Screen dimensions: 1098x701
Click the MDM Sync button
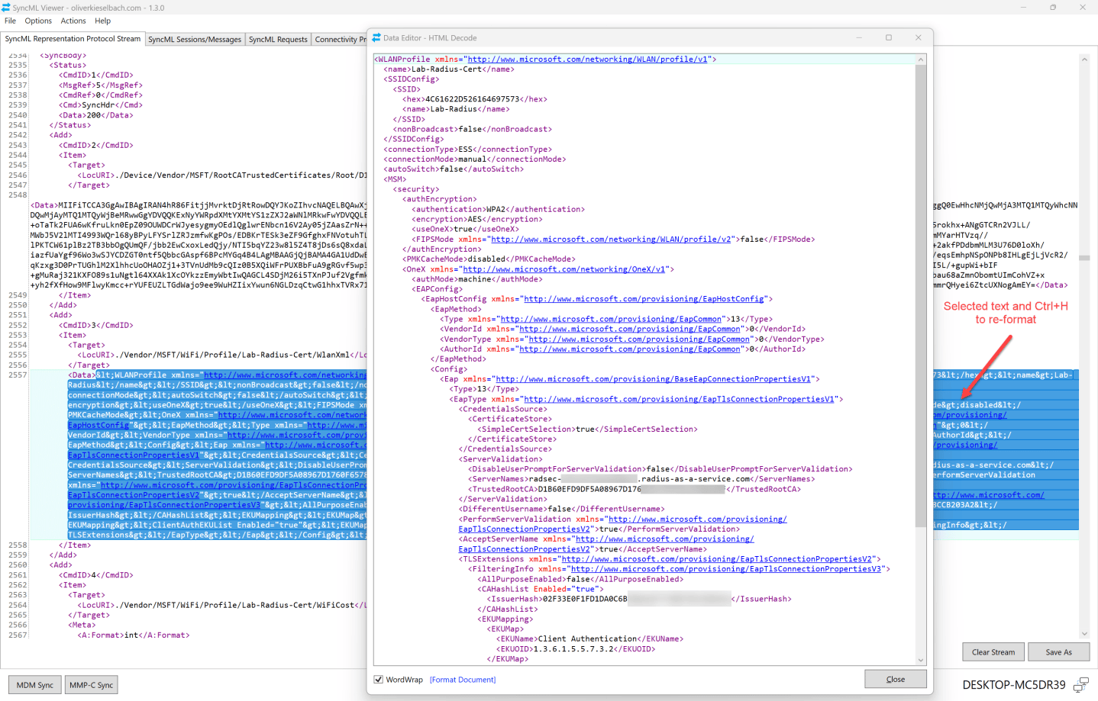pyautogui.click(x=35, y=685)
